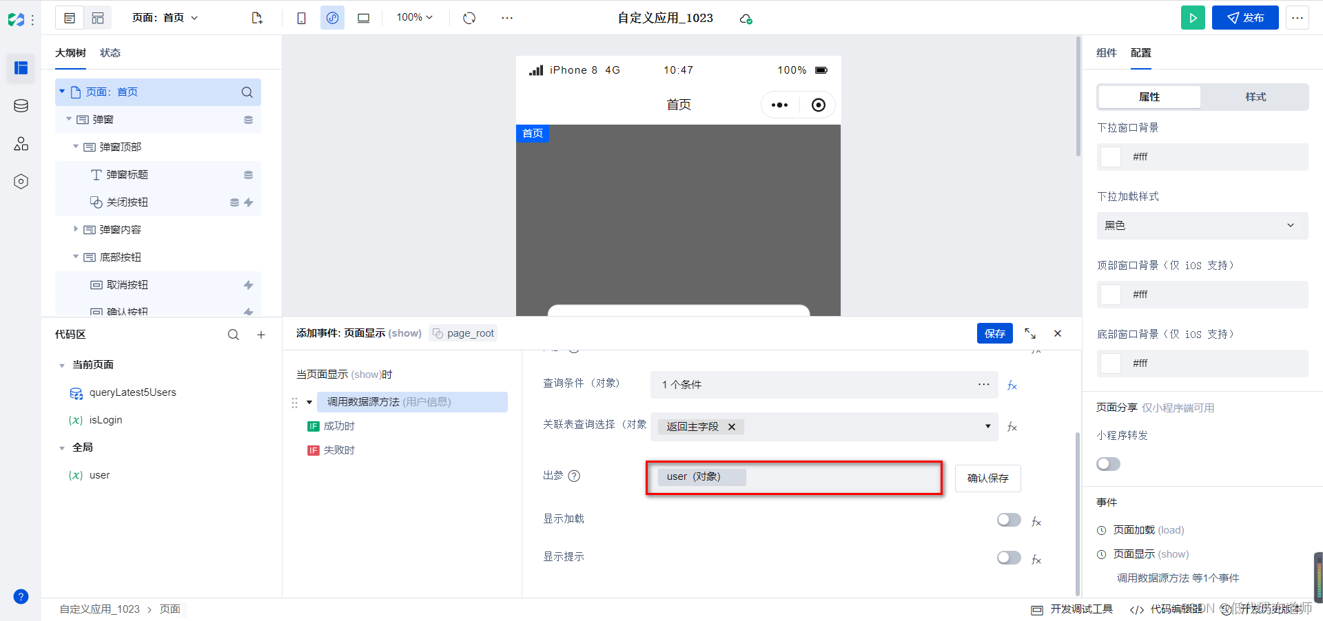Click the 发布 publish button
Screen dimensions: 1323x621
pyautogui.click(x=1245, y=18)
